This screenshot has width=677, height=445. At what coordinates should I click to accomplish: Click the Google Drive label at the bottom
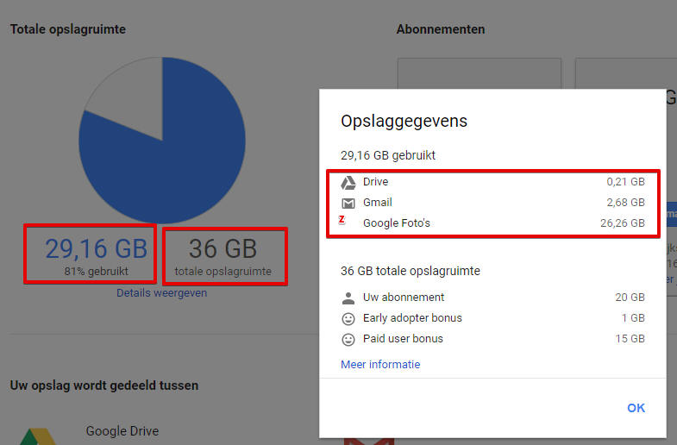[x=122, y=430]
